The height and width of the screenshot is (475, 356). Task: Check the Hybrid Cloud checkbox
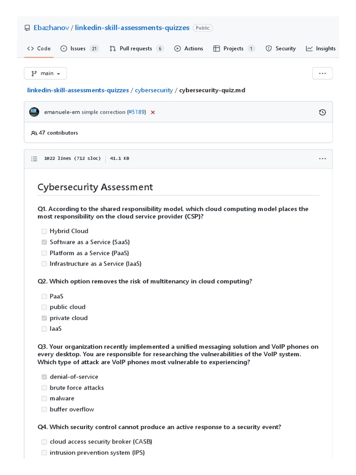tap(44, 231)
